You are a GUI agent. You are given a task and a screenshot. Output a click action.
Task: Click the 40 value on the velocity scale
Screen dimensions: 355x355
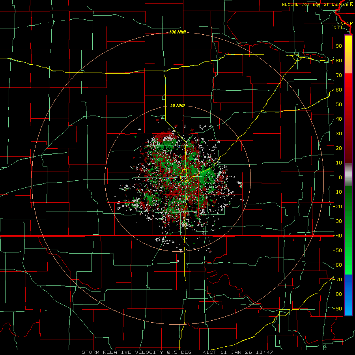(339, 119)
